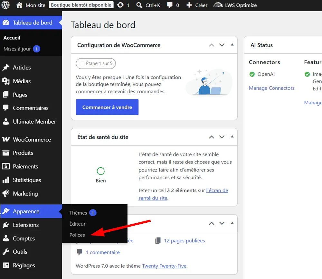Click the comments bubble icon in the admin bar

pyautogui.click(x=170, y=5)
